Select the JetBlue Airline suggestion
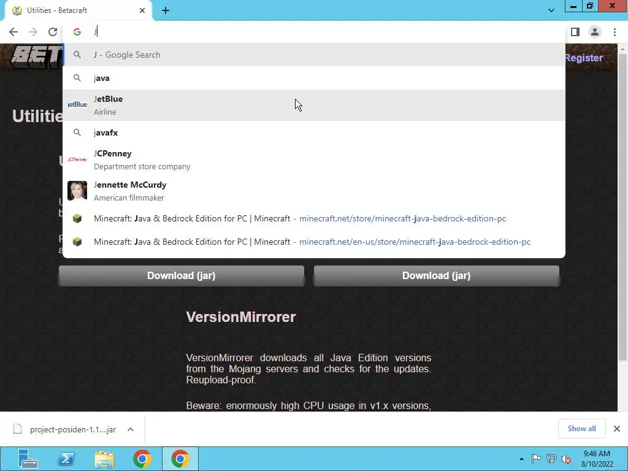Viewport: 628px width, 471px height. (314, 105)
